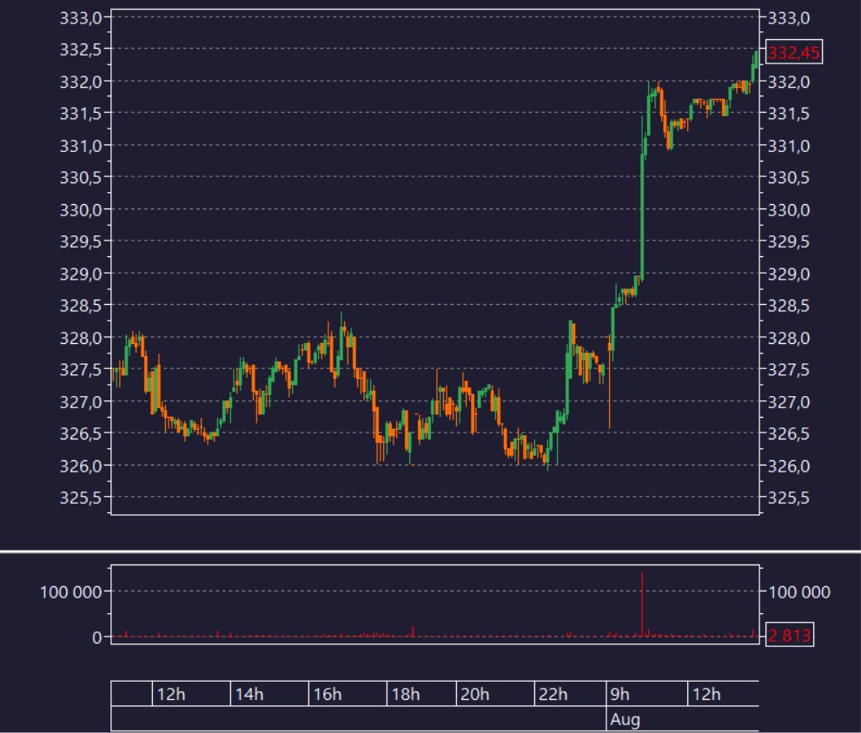
Task: Click 329,0 on the right price axis
Action: click(x=788, y=274)
